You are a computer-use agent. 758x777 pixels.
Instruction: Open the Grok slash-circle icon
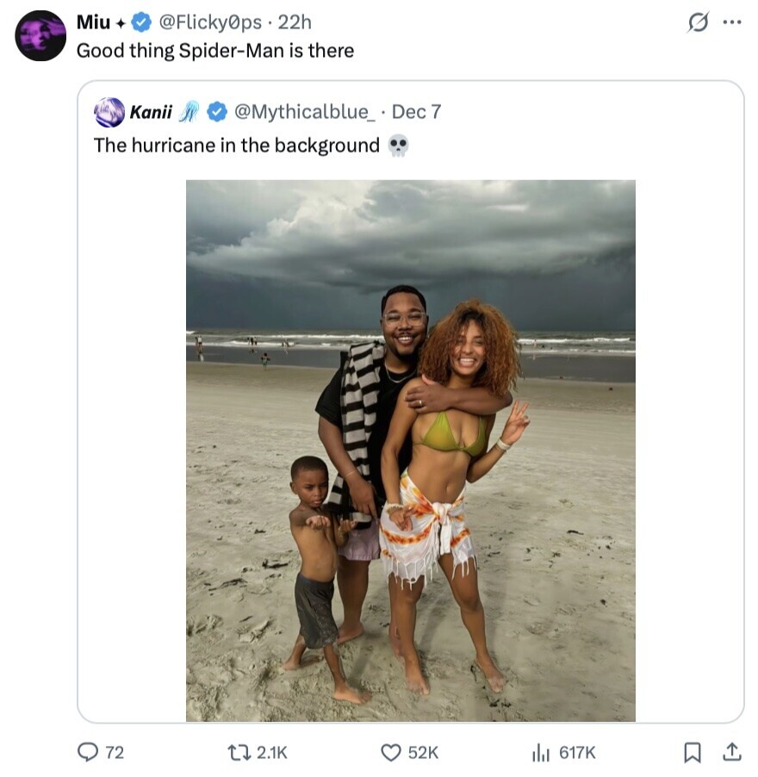697,23
